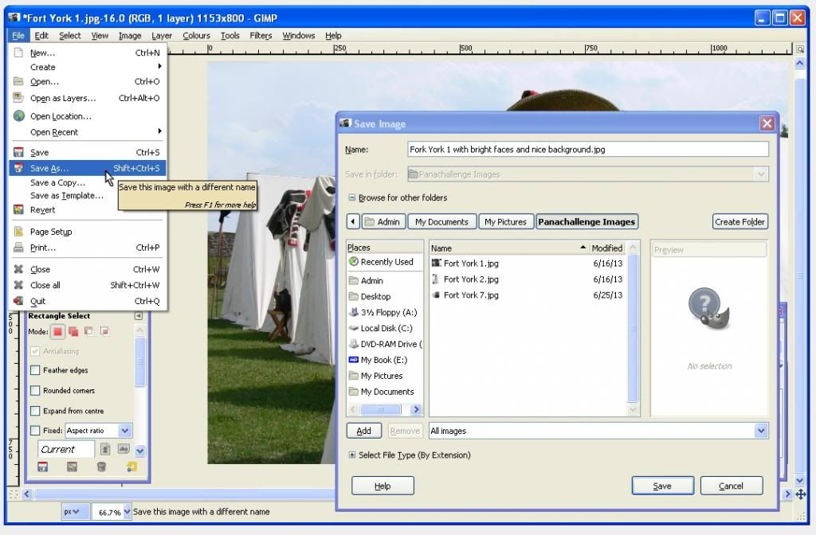Select Intersect with selection mode icon

pos(104,331)
